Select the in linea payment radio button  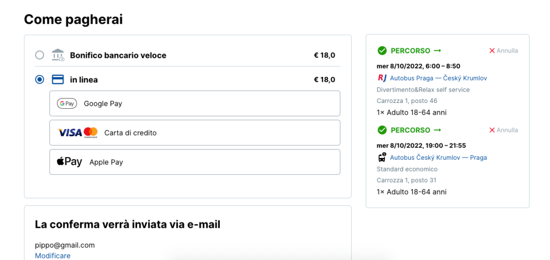click(x=40, y=79)
